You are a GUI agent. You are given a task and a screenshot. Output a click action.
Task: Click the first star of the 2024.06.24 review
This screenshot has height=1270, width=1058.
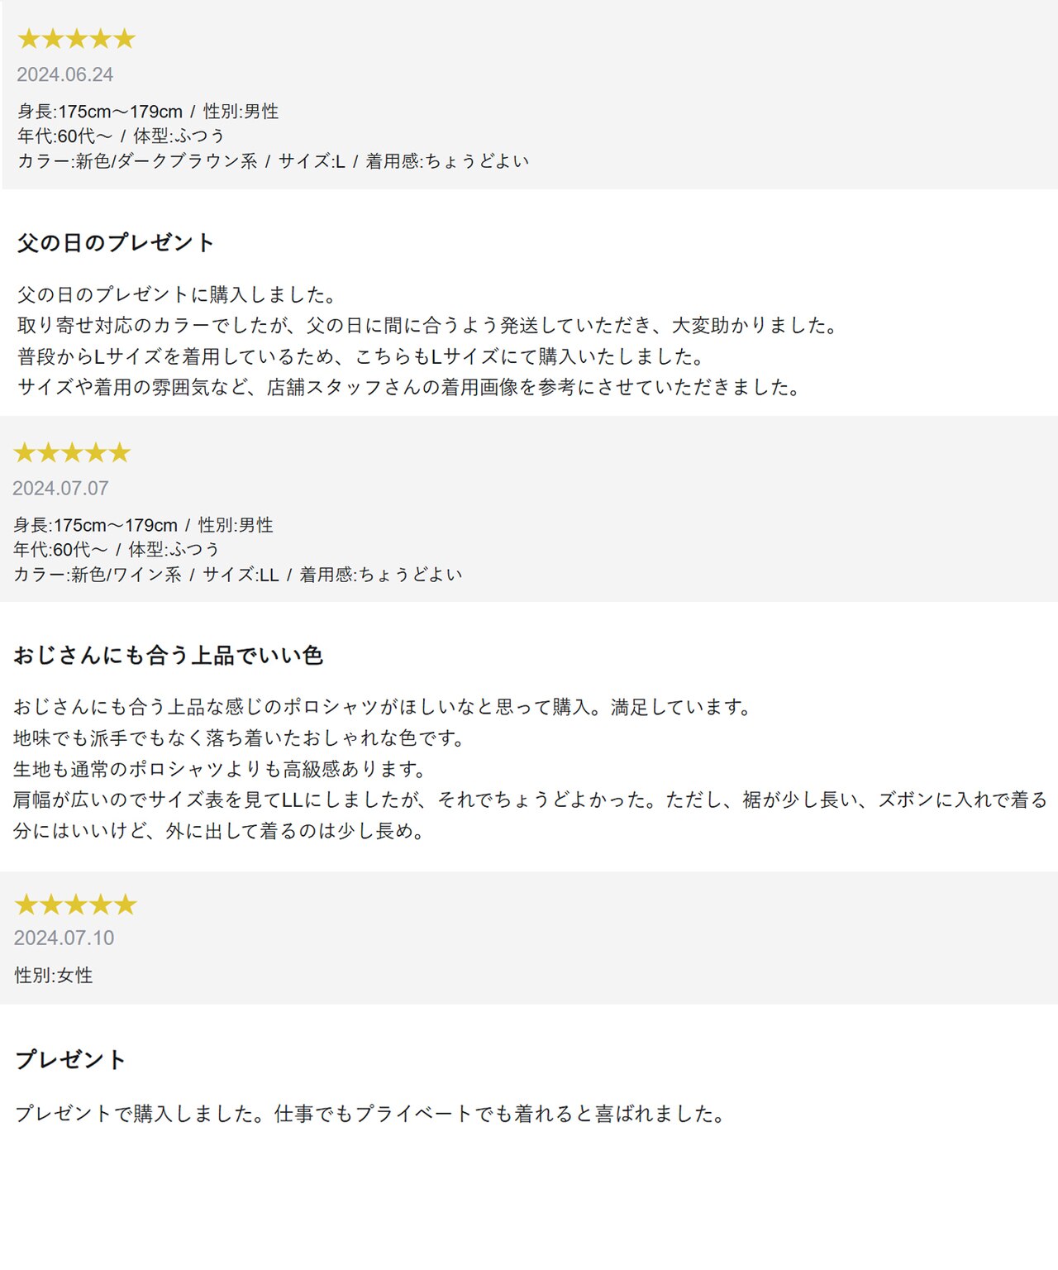point(29,39)
